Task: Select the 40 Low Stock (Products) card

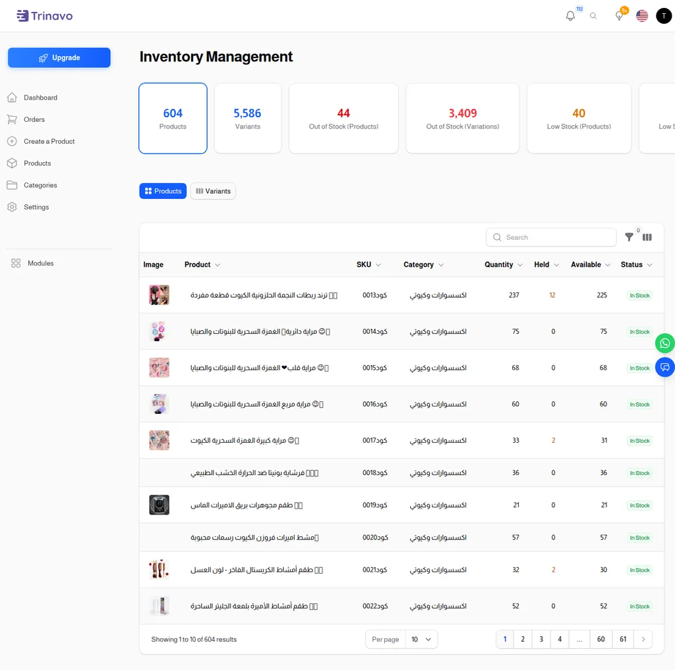Action: 579,119
